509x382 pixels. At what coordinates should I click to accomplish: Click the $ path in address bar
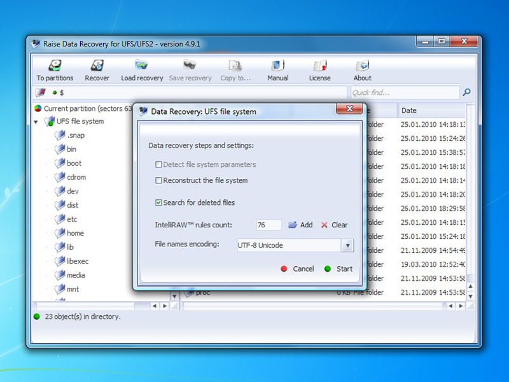[x=62, y=92]
